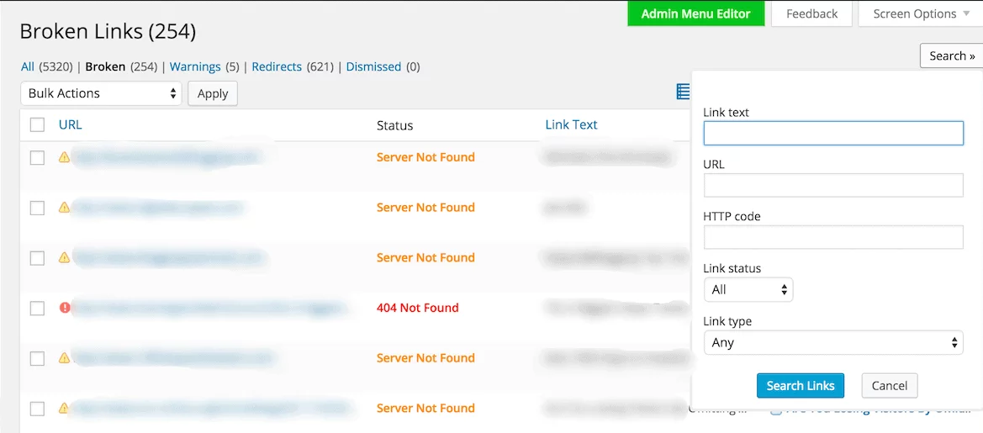Image resolution: width=983 pixels, height=433 pixels.
Task: Focus the Link text input field
Action: [833, 133]
